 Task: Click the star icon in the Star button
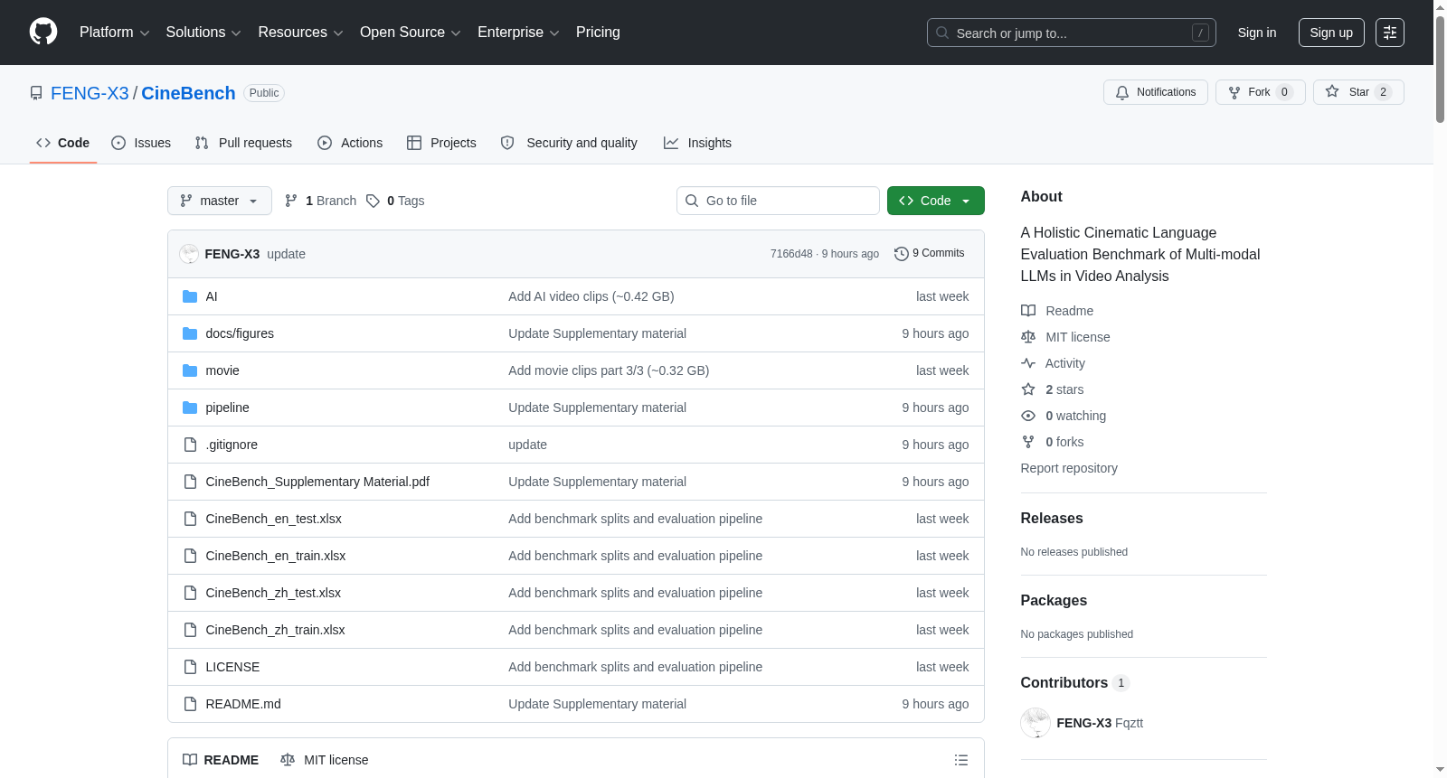pos(1332,91)
